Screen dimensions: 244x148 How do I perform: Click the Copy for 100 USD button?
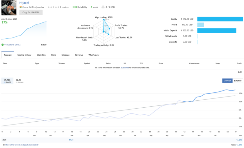click(31, 12)
